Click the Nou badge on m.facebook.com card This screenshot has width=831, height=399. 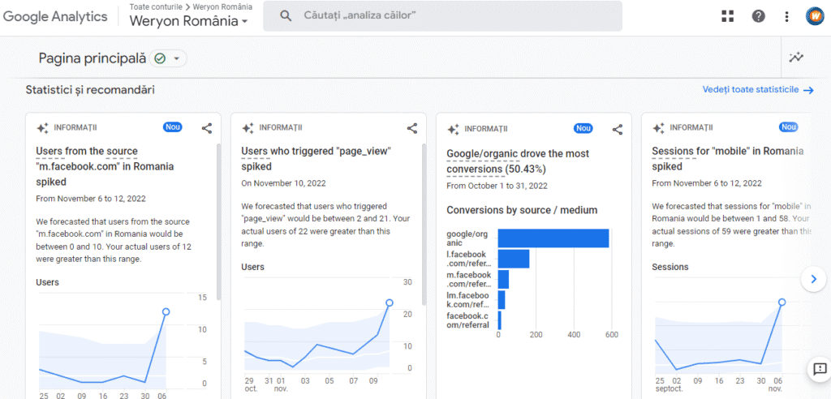click(172, 127)
